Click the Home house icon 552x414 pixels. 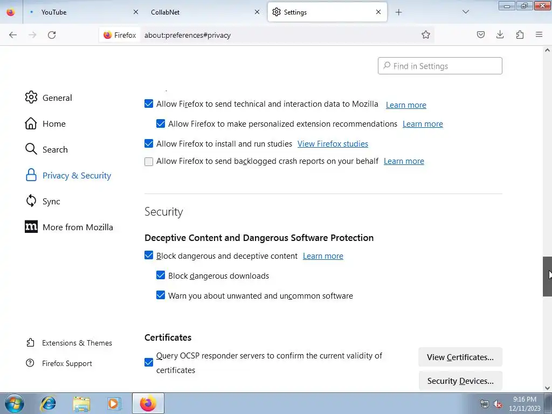coord(31,123)
